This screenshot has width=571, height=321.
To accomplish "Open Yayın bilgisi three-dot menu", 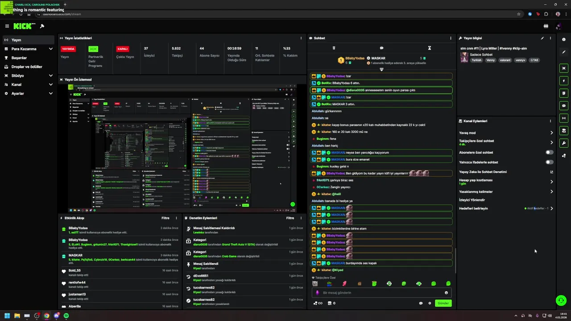I will tap(550, 38).
